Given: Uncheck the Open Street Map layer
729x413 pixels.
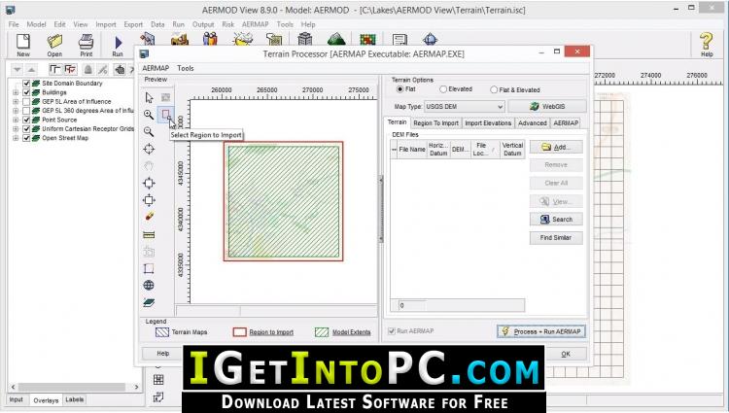Looking at the screenshot, I should point(26,138).
